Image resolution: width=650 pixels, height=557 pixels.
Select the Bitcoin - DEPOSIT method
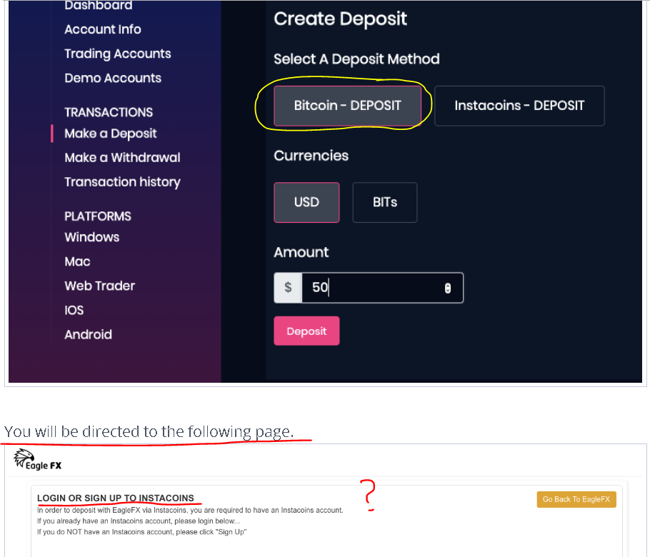coord(347,106)
